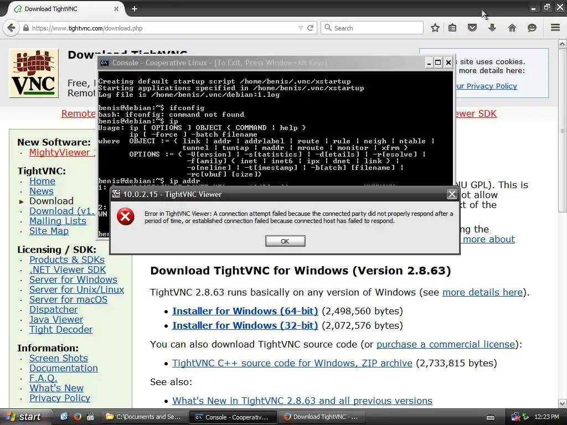Minimize the Cooperative Linux console window
This screenshot has width=567, height=425.
point(429,63)
